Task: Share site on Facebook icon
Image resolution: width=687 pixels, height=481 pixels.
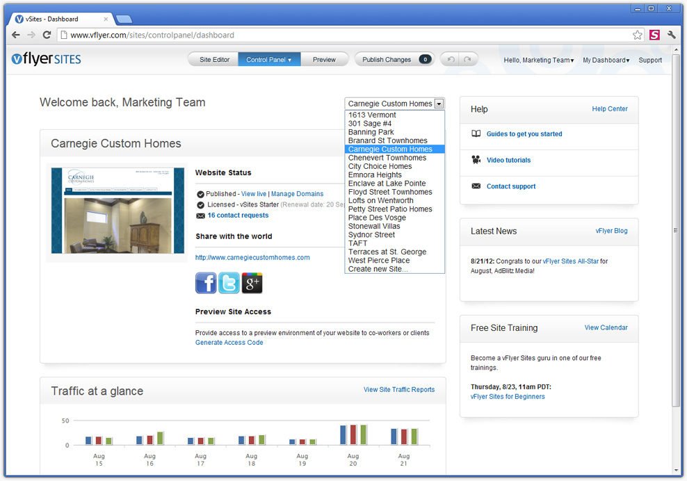Action: click(x=206, y=283)
